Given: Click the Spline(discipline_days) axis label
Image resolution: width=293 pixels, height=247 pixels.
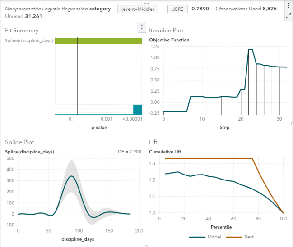Looking at the screenshot, I should pyautogui.click(x=29, y=40).
